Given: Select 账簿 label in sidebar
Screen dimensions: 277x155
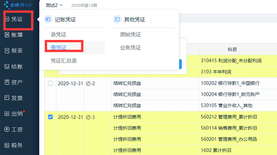Looking at the screenshot, I should tap(17, 35).
